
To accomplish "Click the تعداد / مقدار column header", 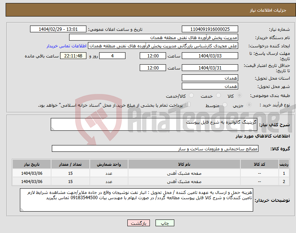I will click(x=70, y=164).
